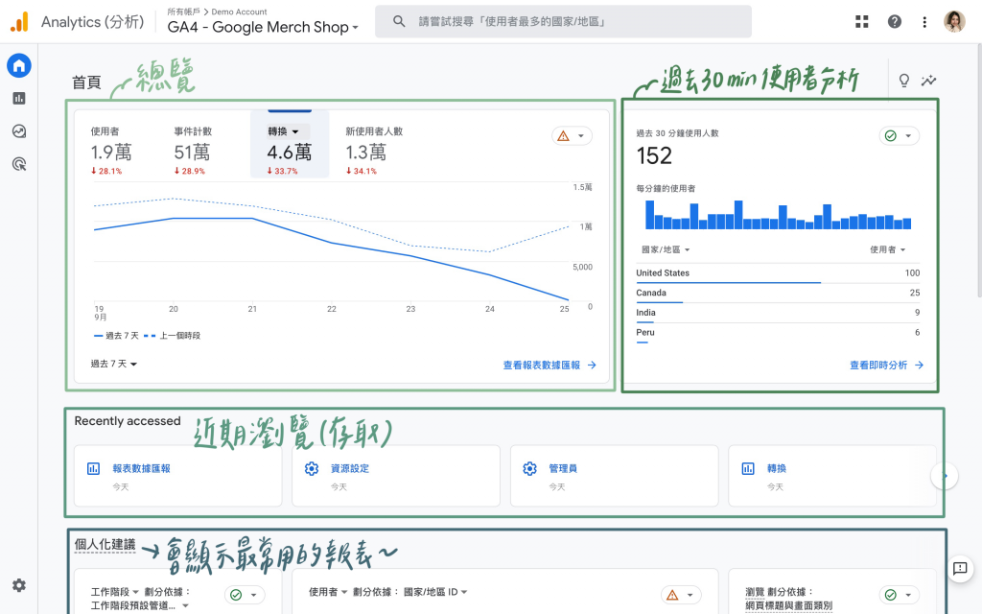The image size is (982, 614).
Task: Click the 個人化建議 heading
Action: click(x=105, y=545)
